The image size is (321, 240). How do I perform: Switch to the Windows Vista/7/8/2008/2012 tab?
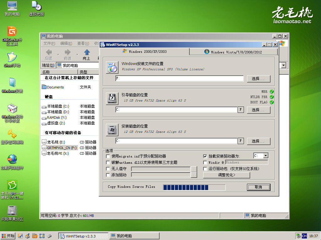coord(233,52)
